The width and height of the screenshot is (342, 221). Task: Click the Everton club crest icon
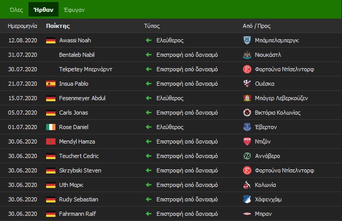247,127
